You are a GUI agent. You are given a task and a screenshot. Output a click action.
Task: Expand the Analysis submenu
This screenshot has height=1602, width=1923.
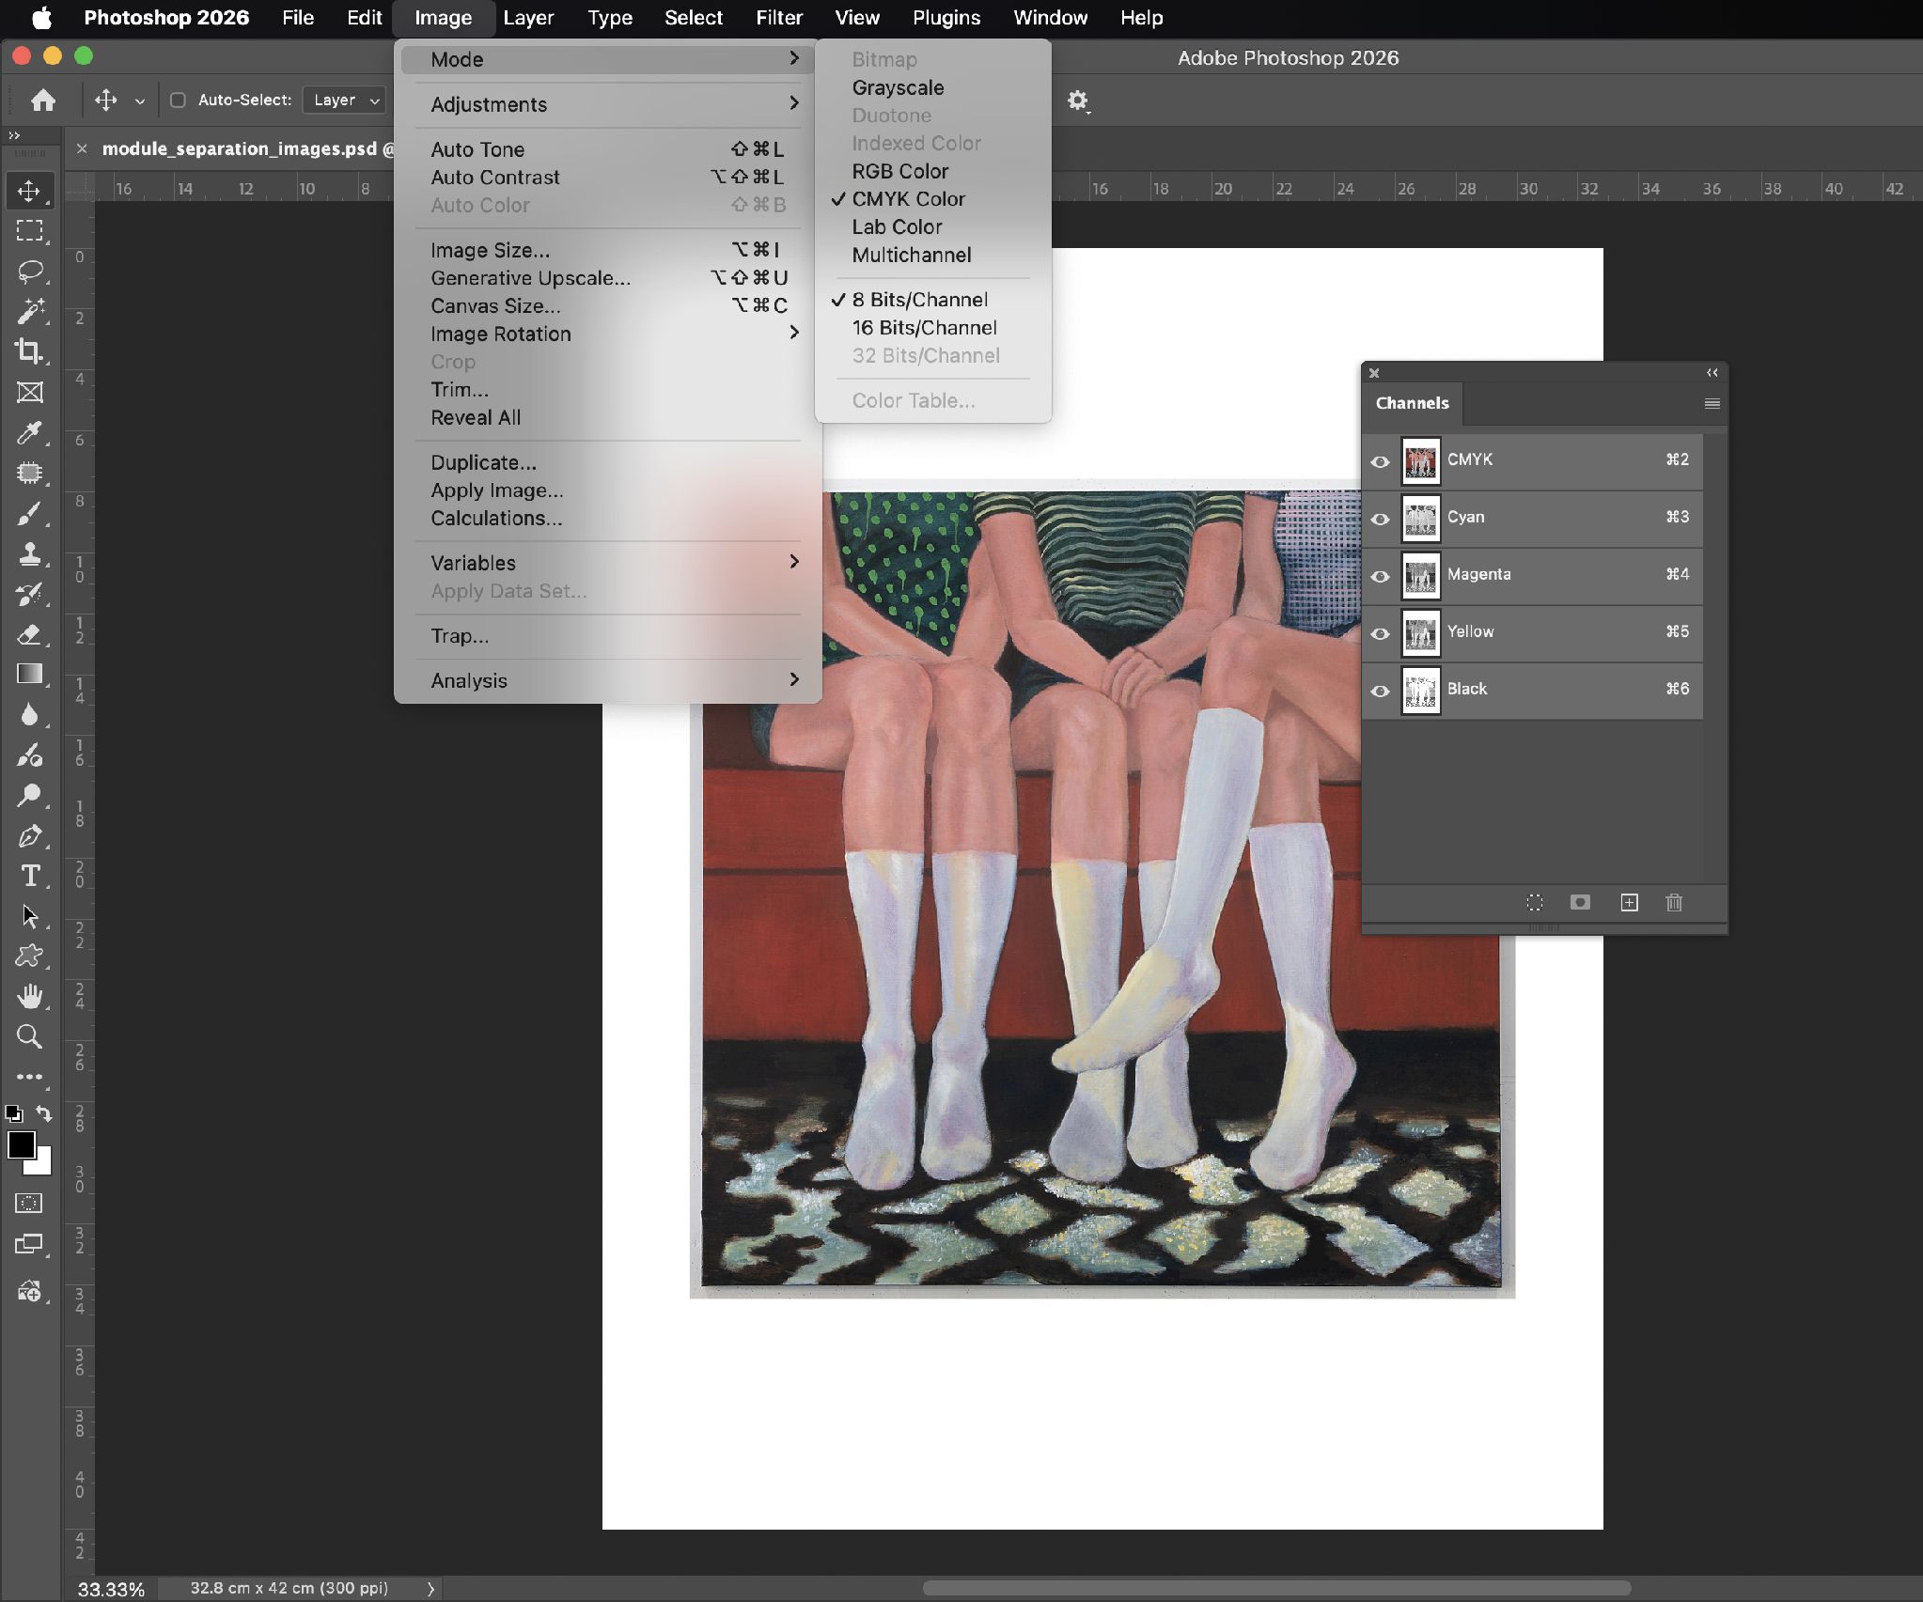coord(608,680)
